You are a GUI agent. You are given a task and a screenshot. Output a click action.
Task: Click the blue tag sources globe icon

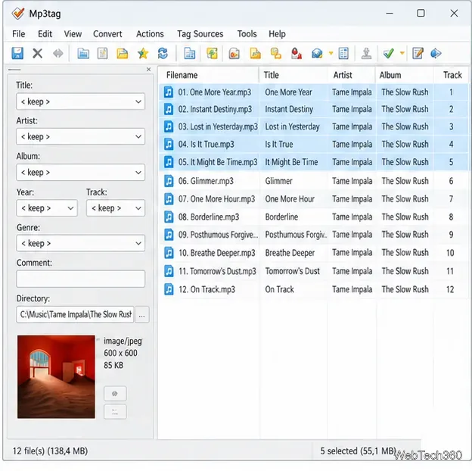[x=317, y=53]
